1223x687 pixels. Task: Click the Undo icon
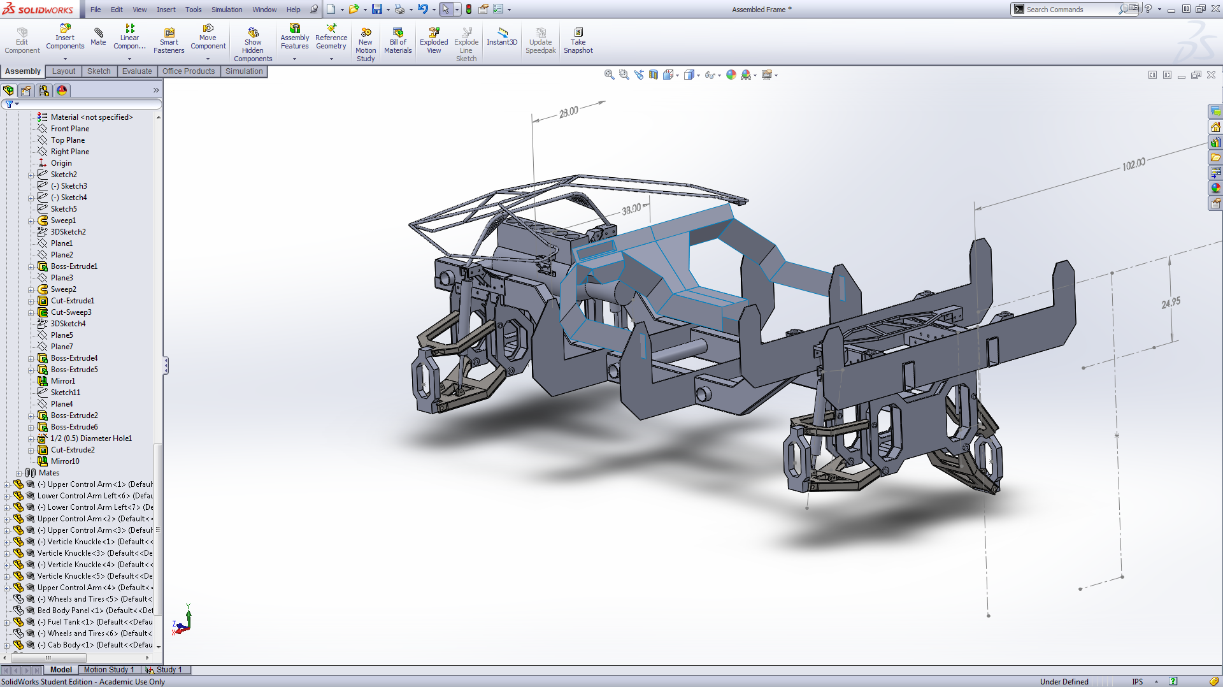tap(422, 9)
